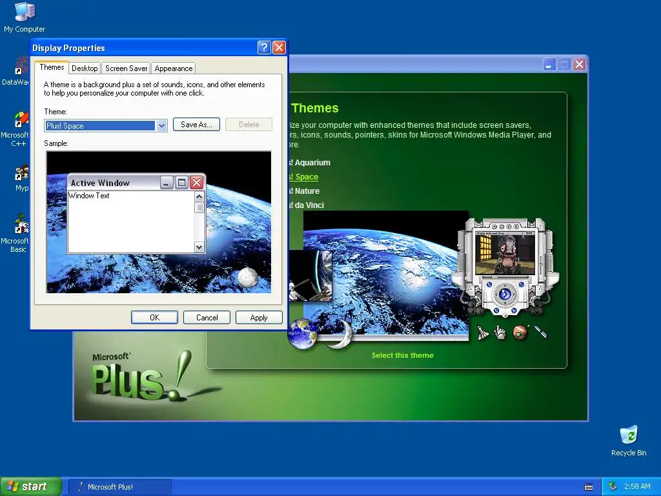This screenshot has height=496, width=661.
Task: Click the moon icon in sample preview
Action: (x=247, y=277)
